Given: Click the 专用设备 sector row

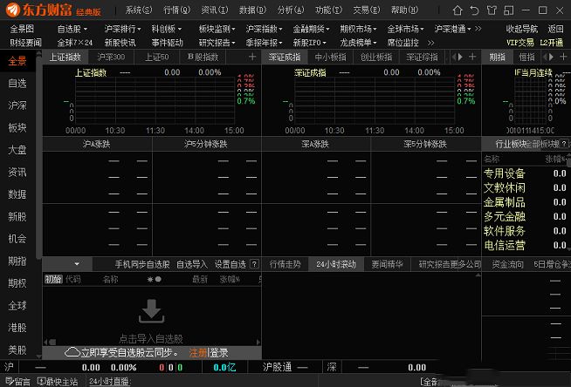Looking at the screenshot, I should point(525,173).
